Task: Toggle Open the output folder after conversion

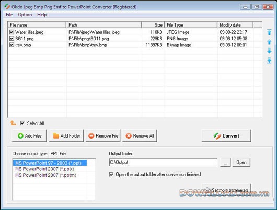Action: [x=111, y=174]
